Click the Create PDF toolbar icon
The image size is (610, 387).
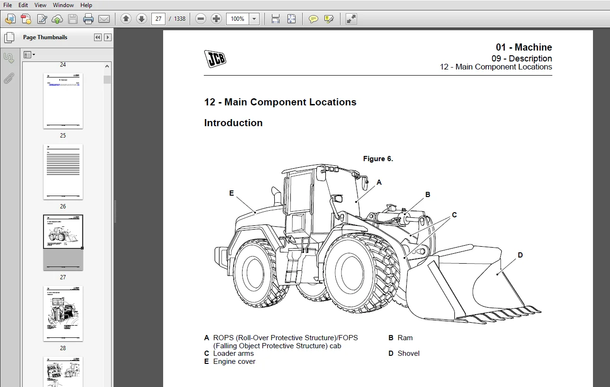click(26, 19)
